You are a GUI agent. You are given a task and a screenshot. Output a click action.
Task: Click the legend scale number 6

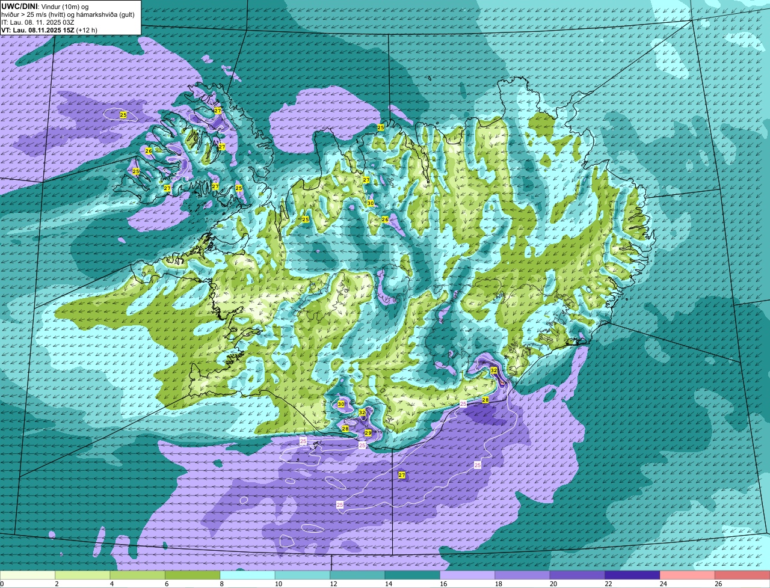point(167,584)
